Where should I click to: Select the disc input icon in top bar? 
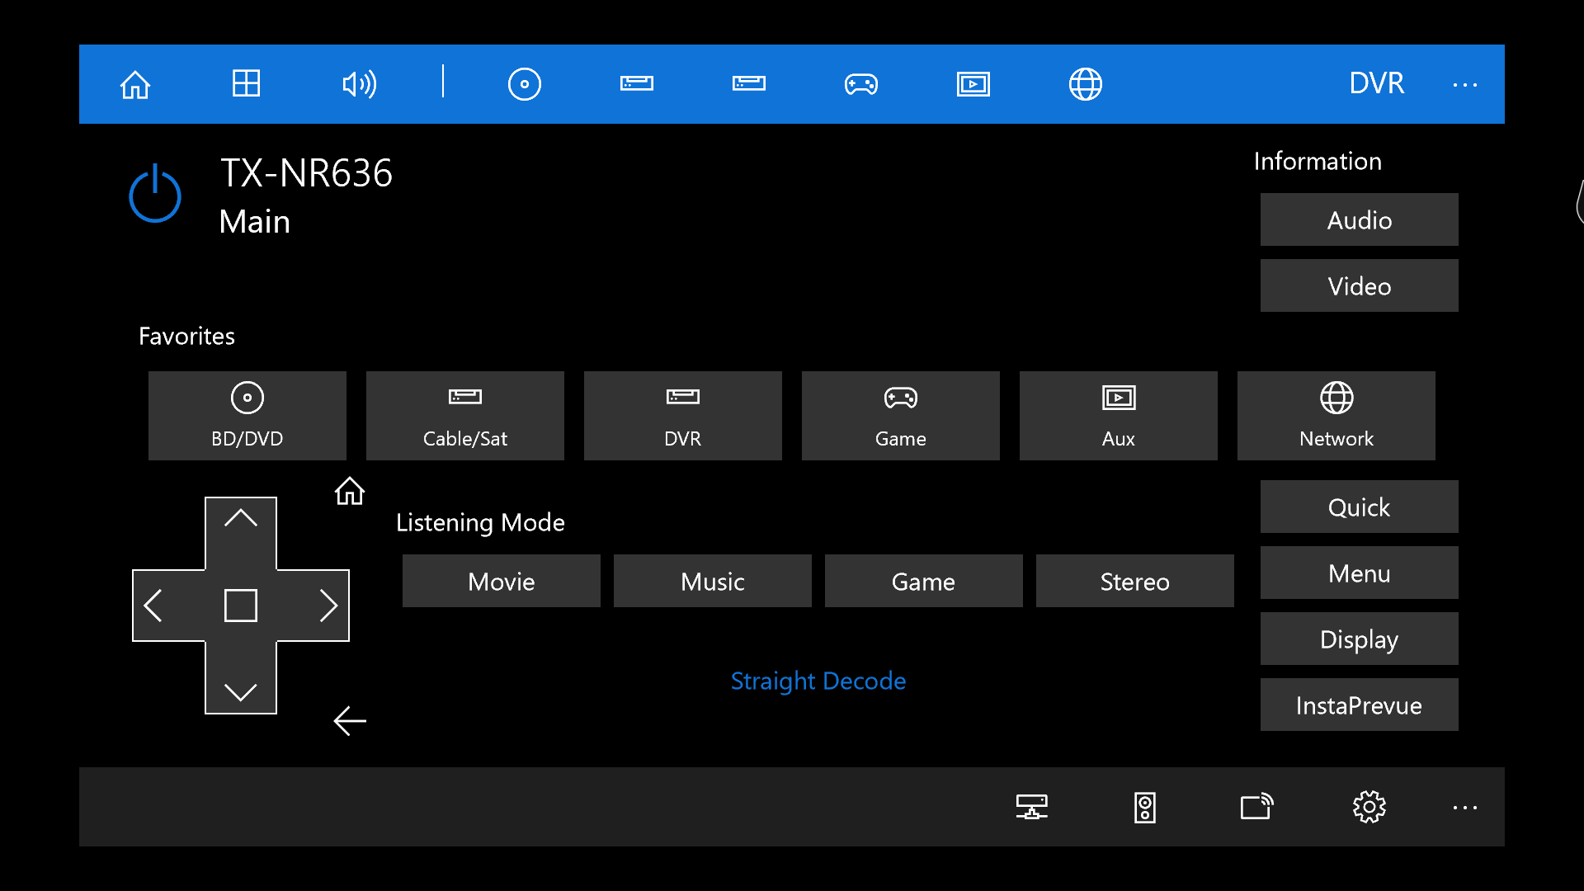(524, 84)
